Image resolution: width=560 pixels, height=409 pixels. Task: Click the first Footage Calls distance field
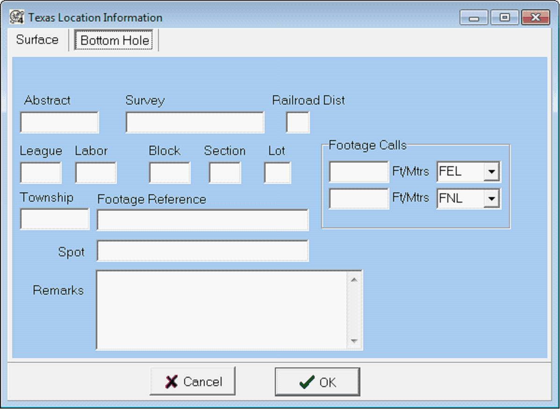point(359,172)
